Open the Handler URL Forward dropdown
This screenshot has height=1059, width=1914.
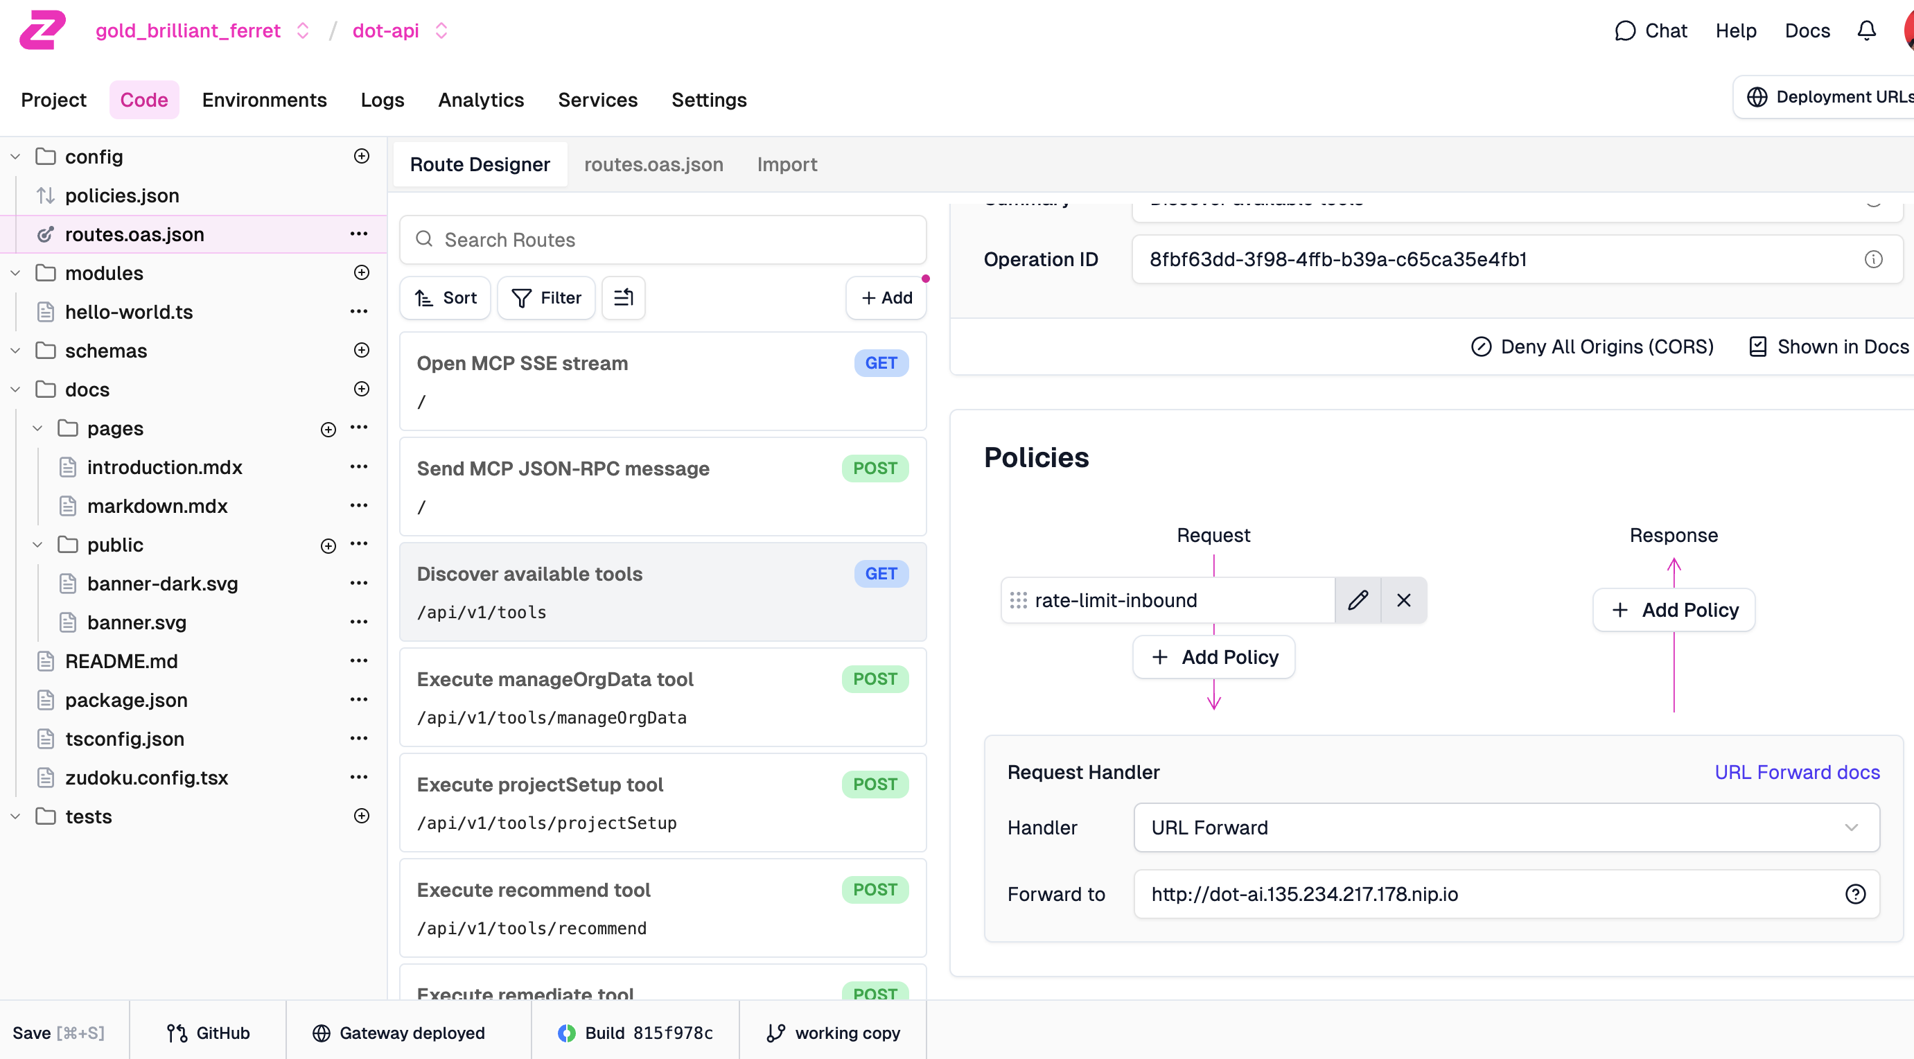point(1506,827)
